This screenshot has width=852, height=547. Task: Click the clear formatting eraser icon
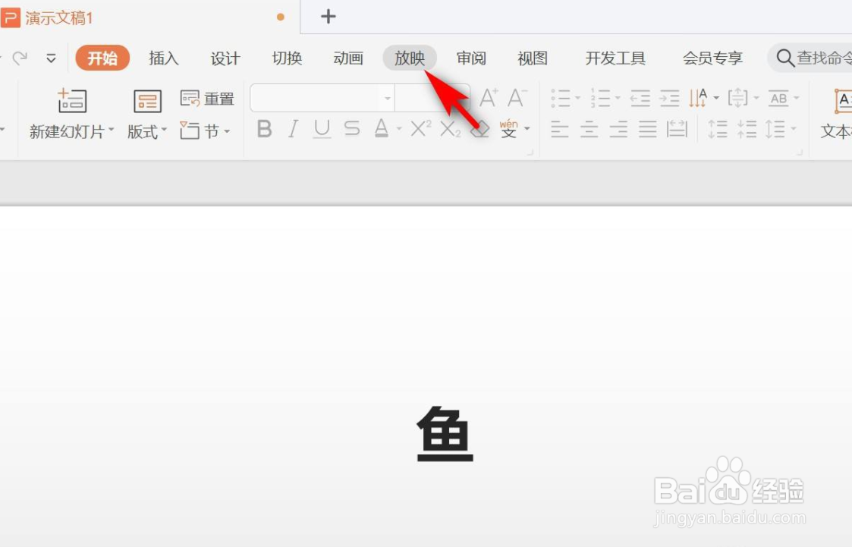pos(479,129)
